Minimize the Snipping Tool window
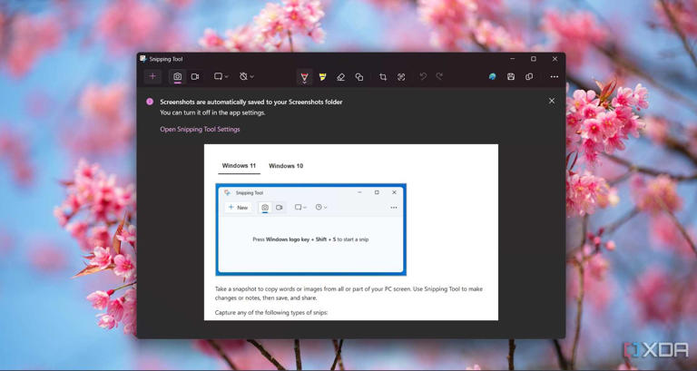The width and height of the screenshot is (697, 371). click(513, 59)
